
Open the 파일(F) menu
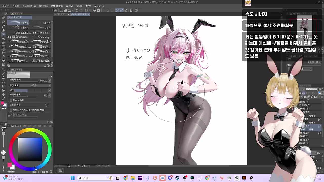click(6, 6)
